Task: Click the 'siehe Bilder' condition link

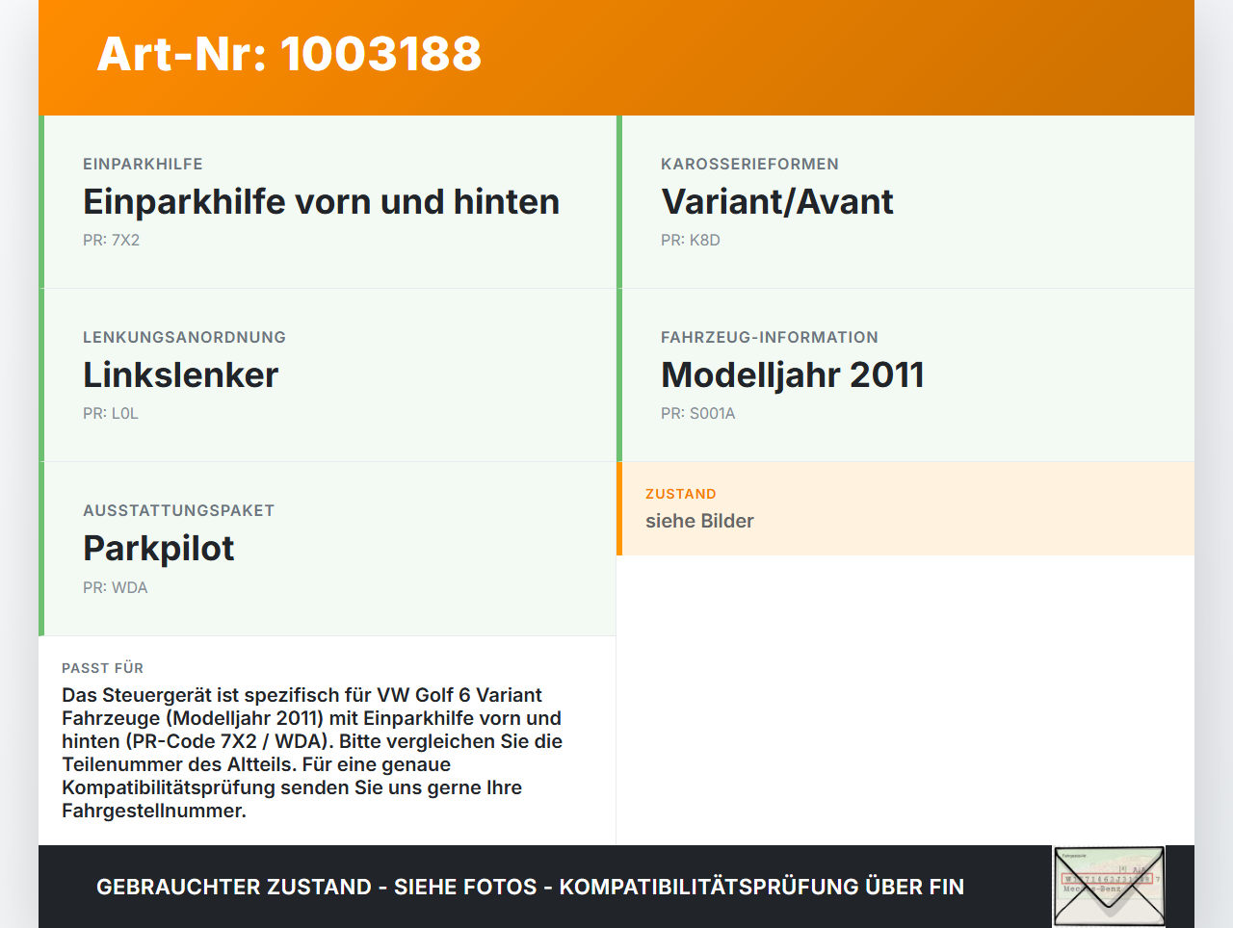Action: coord(699,520)
